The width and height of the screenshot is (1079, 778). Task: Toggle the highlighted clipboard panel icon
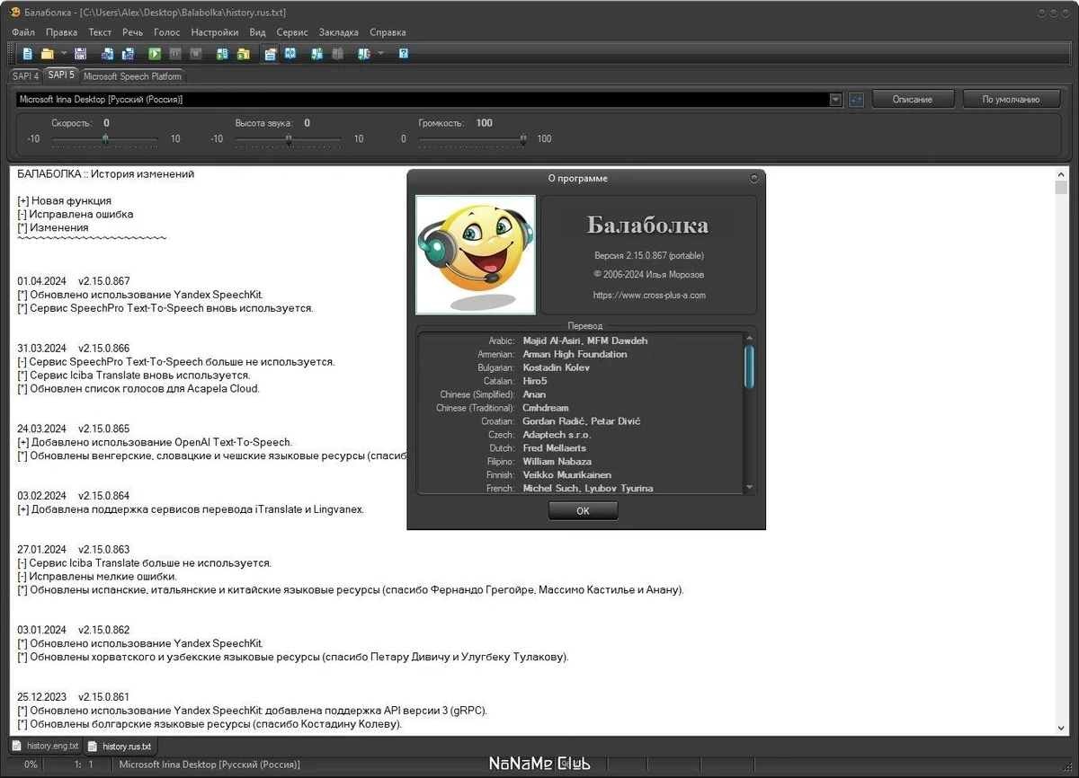pos(270,54)
